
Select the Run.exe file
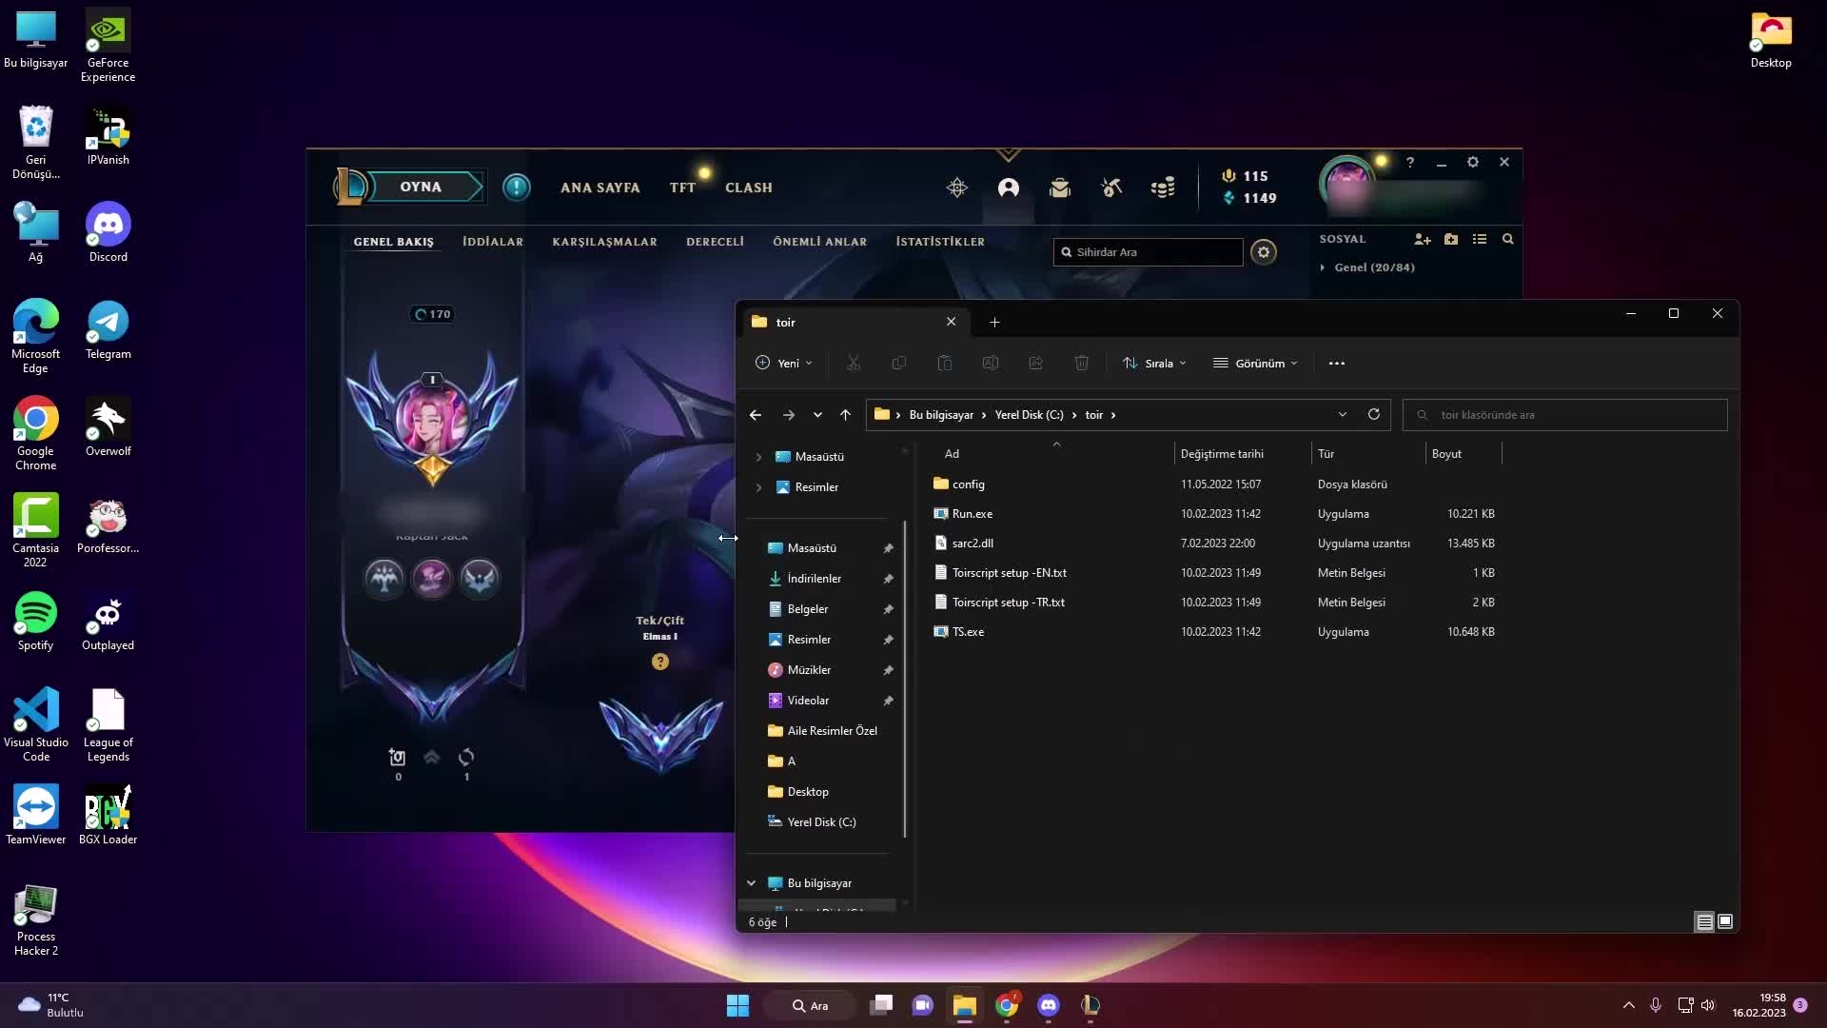point(972,514)
